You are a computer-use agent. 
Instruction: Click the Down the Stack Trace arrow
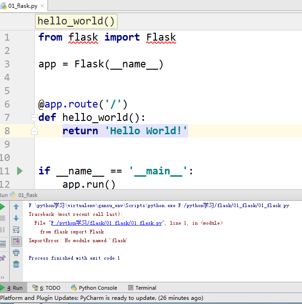click(16, 218)
